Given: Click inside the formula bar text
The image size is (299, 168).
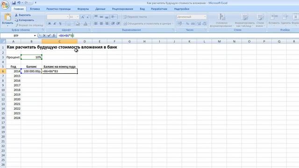Looking at the screenshot, I should pyautogui.click(x=66, y=35).
